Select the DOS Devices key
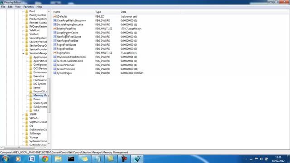Image resolution: width=290 pixels, height=163 pixels. tap(40, 68)
